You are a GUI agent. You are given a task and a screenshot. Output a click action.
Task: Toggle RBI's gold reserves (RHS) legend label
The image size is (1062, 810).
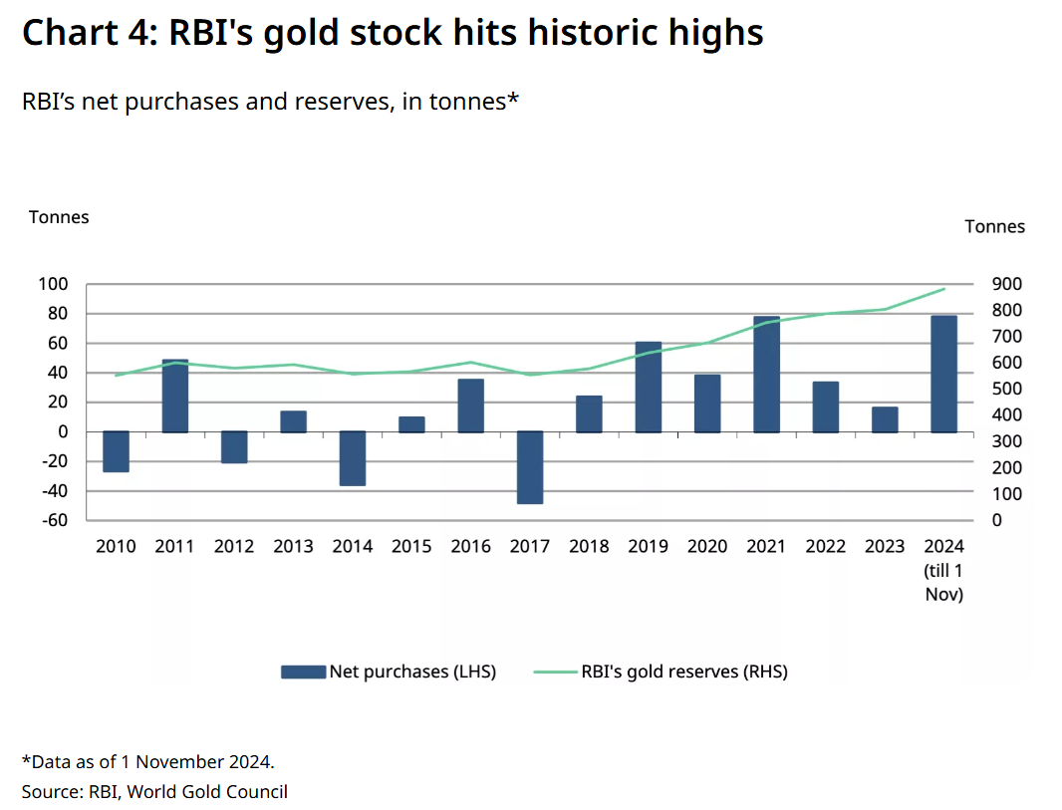point(683,672)
